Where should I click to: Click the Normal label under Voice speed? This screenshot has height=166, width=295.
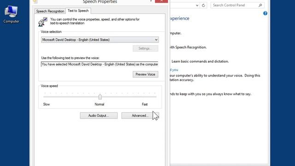coord(100,104)
